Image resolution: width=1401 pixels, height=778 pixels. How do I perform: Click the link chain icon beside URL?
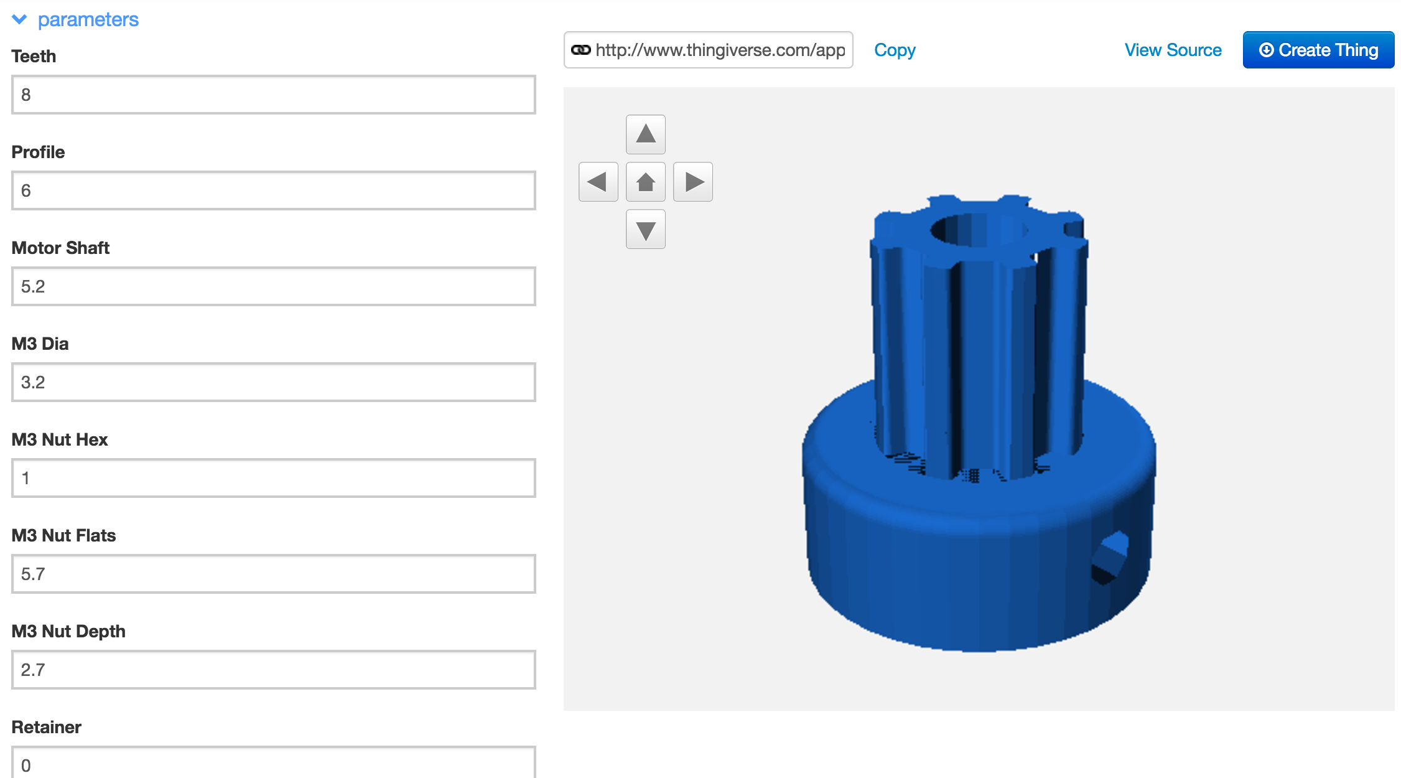pyautogui.click(x=581, y=50)
